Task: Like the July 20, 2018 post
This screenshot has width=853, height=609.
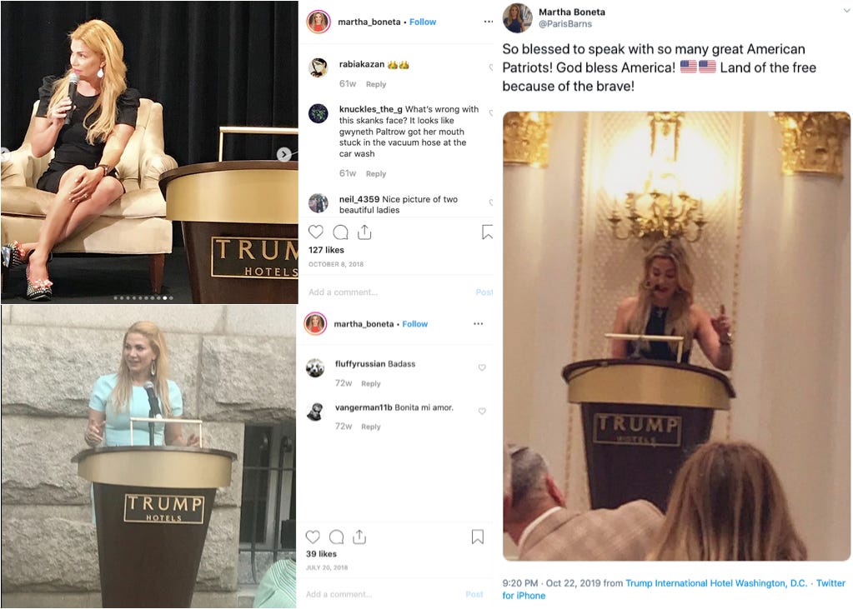Action: click(313, 537)
